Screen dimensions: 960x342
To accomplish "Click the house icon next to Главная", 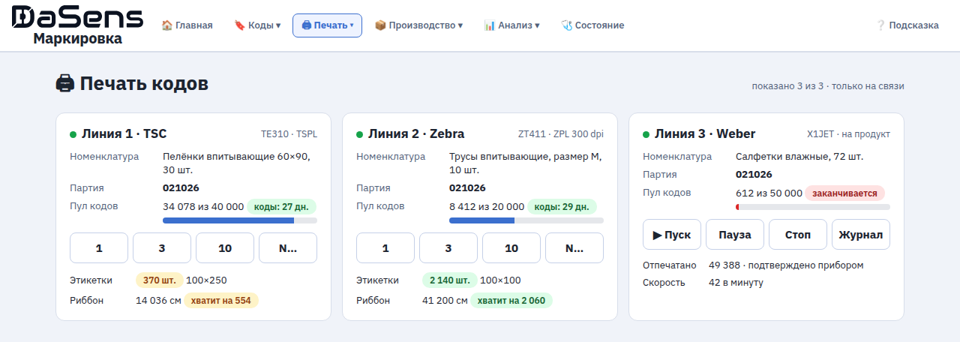I will coord(167,25).
